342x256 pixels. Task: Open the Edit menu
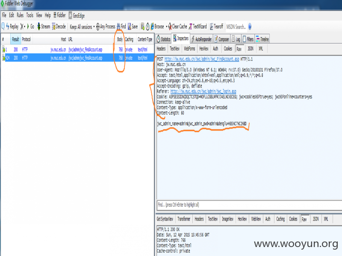[x=12, y=15]
